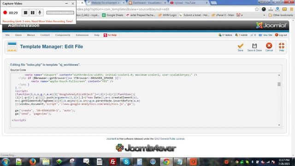
Task: Click the 0 Visitors indicator
Action: [x=225, y=35]
